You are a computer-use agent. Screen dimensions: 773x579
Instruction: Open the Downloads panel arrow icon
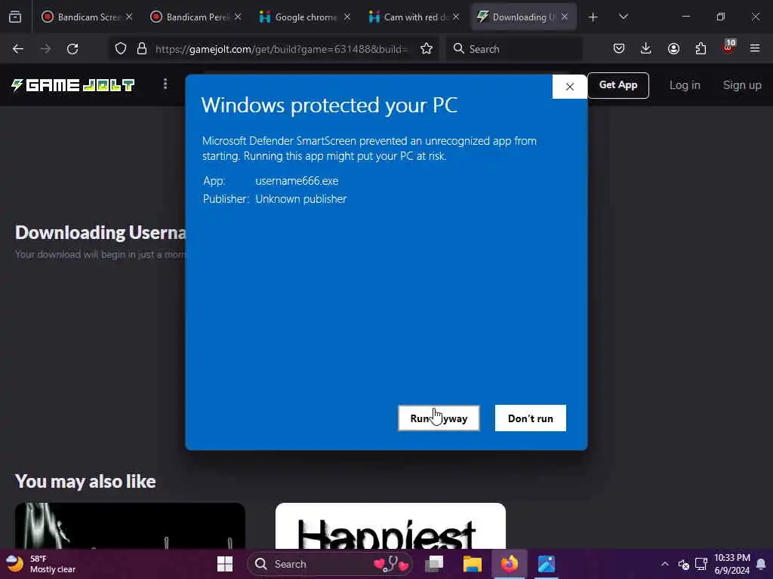click(x=646, y=48)
